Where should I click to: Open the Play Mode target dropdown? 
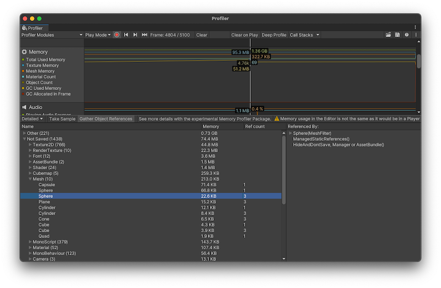point(98,35)
